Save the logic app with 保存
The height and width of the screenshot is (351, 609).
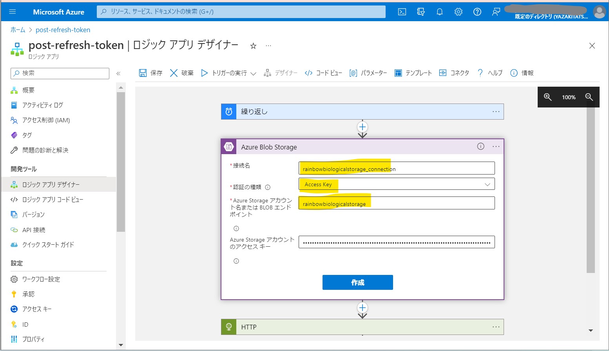pyautogui.click(x=151, y=73)
